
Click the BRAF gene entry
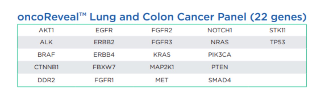point(46,55)
